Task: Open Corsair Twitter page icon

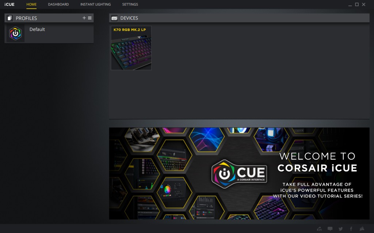Action: click(341, 229)
